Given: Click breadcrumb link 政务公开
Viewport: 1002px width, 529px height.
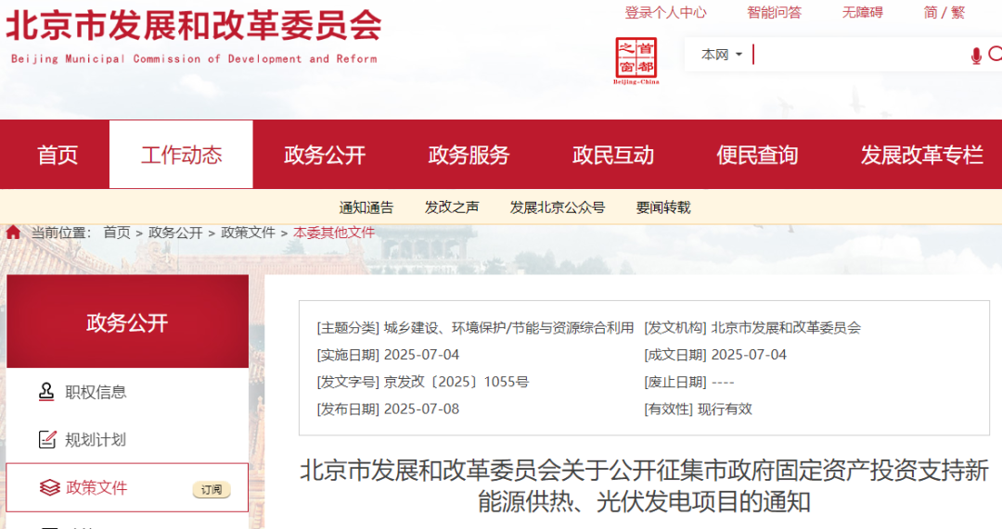Looking at the screenshot, I should 175,233.
